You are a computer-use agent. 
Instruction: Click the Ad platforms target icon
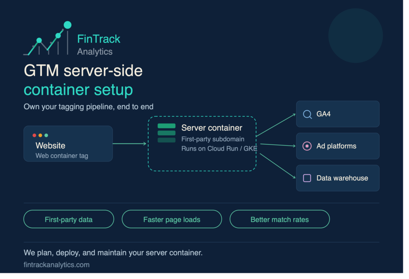point(307,146)
